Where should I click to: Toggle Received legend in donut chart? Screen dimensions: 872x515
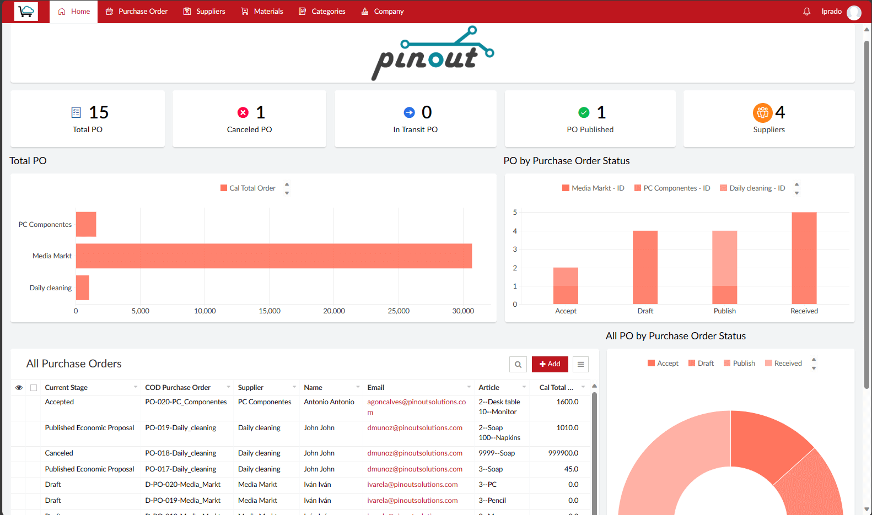[x=783, y=364]
